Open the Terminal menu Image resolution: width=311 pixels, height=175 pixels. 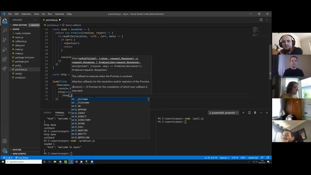click(x=59, y=14)
